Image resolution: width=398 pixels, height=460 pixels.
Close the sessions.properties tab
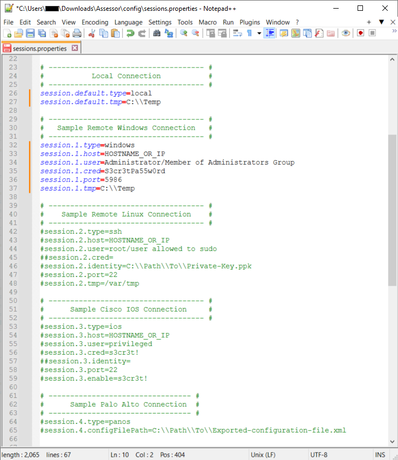[x=75, y=48]
